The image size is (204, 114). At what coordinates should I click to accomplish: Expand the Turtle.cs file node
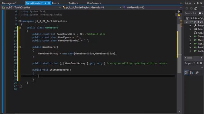click(x=190, y=51)
